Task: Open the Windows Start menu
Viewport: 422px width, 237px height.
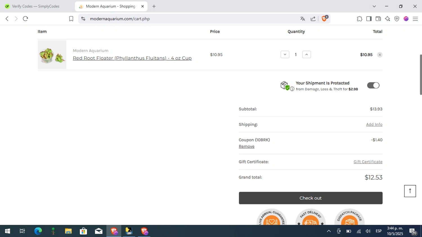Action: coord(8,231)
